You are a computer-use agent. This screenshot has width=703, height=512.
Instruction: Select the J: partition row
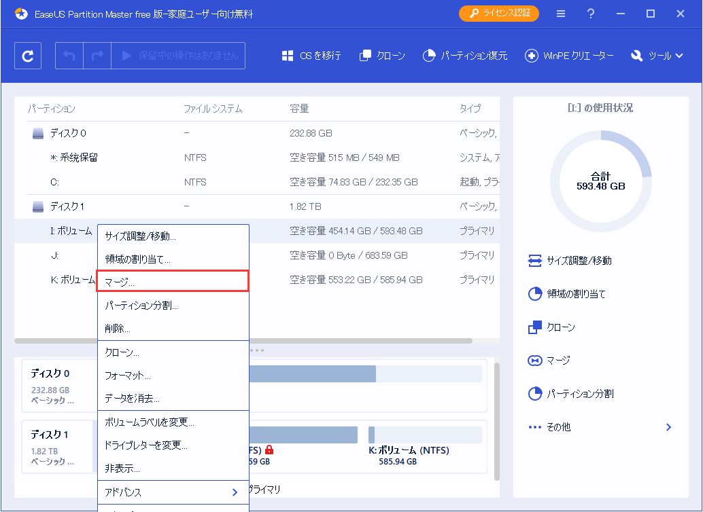tap(257, 256)
